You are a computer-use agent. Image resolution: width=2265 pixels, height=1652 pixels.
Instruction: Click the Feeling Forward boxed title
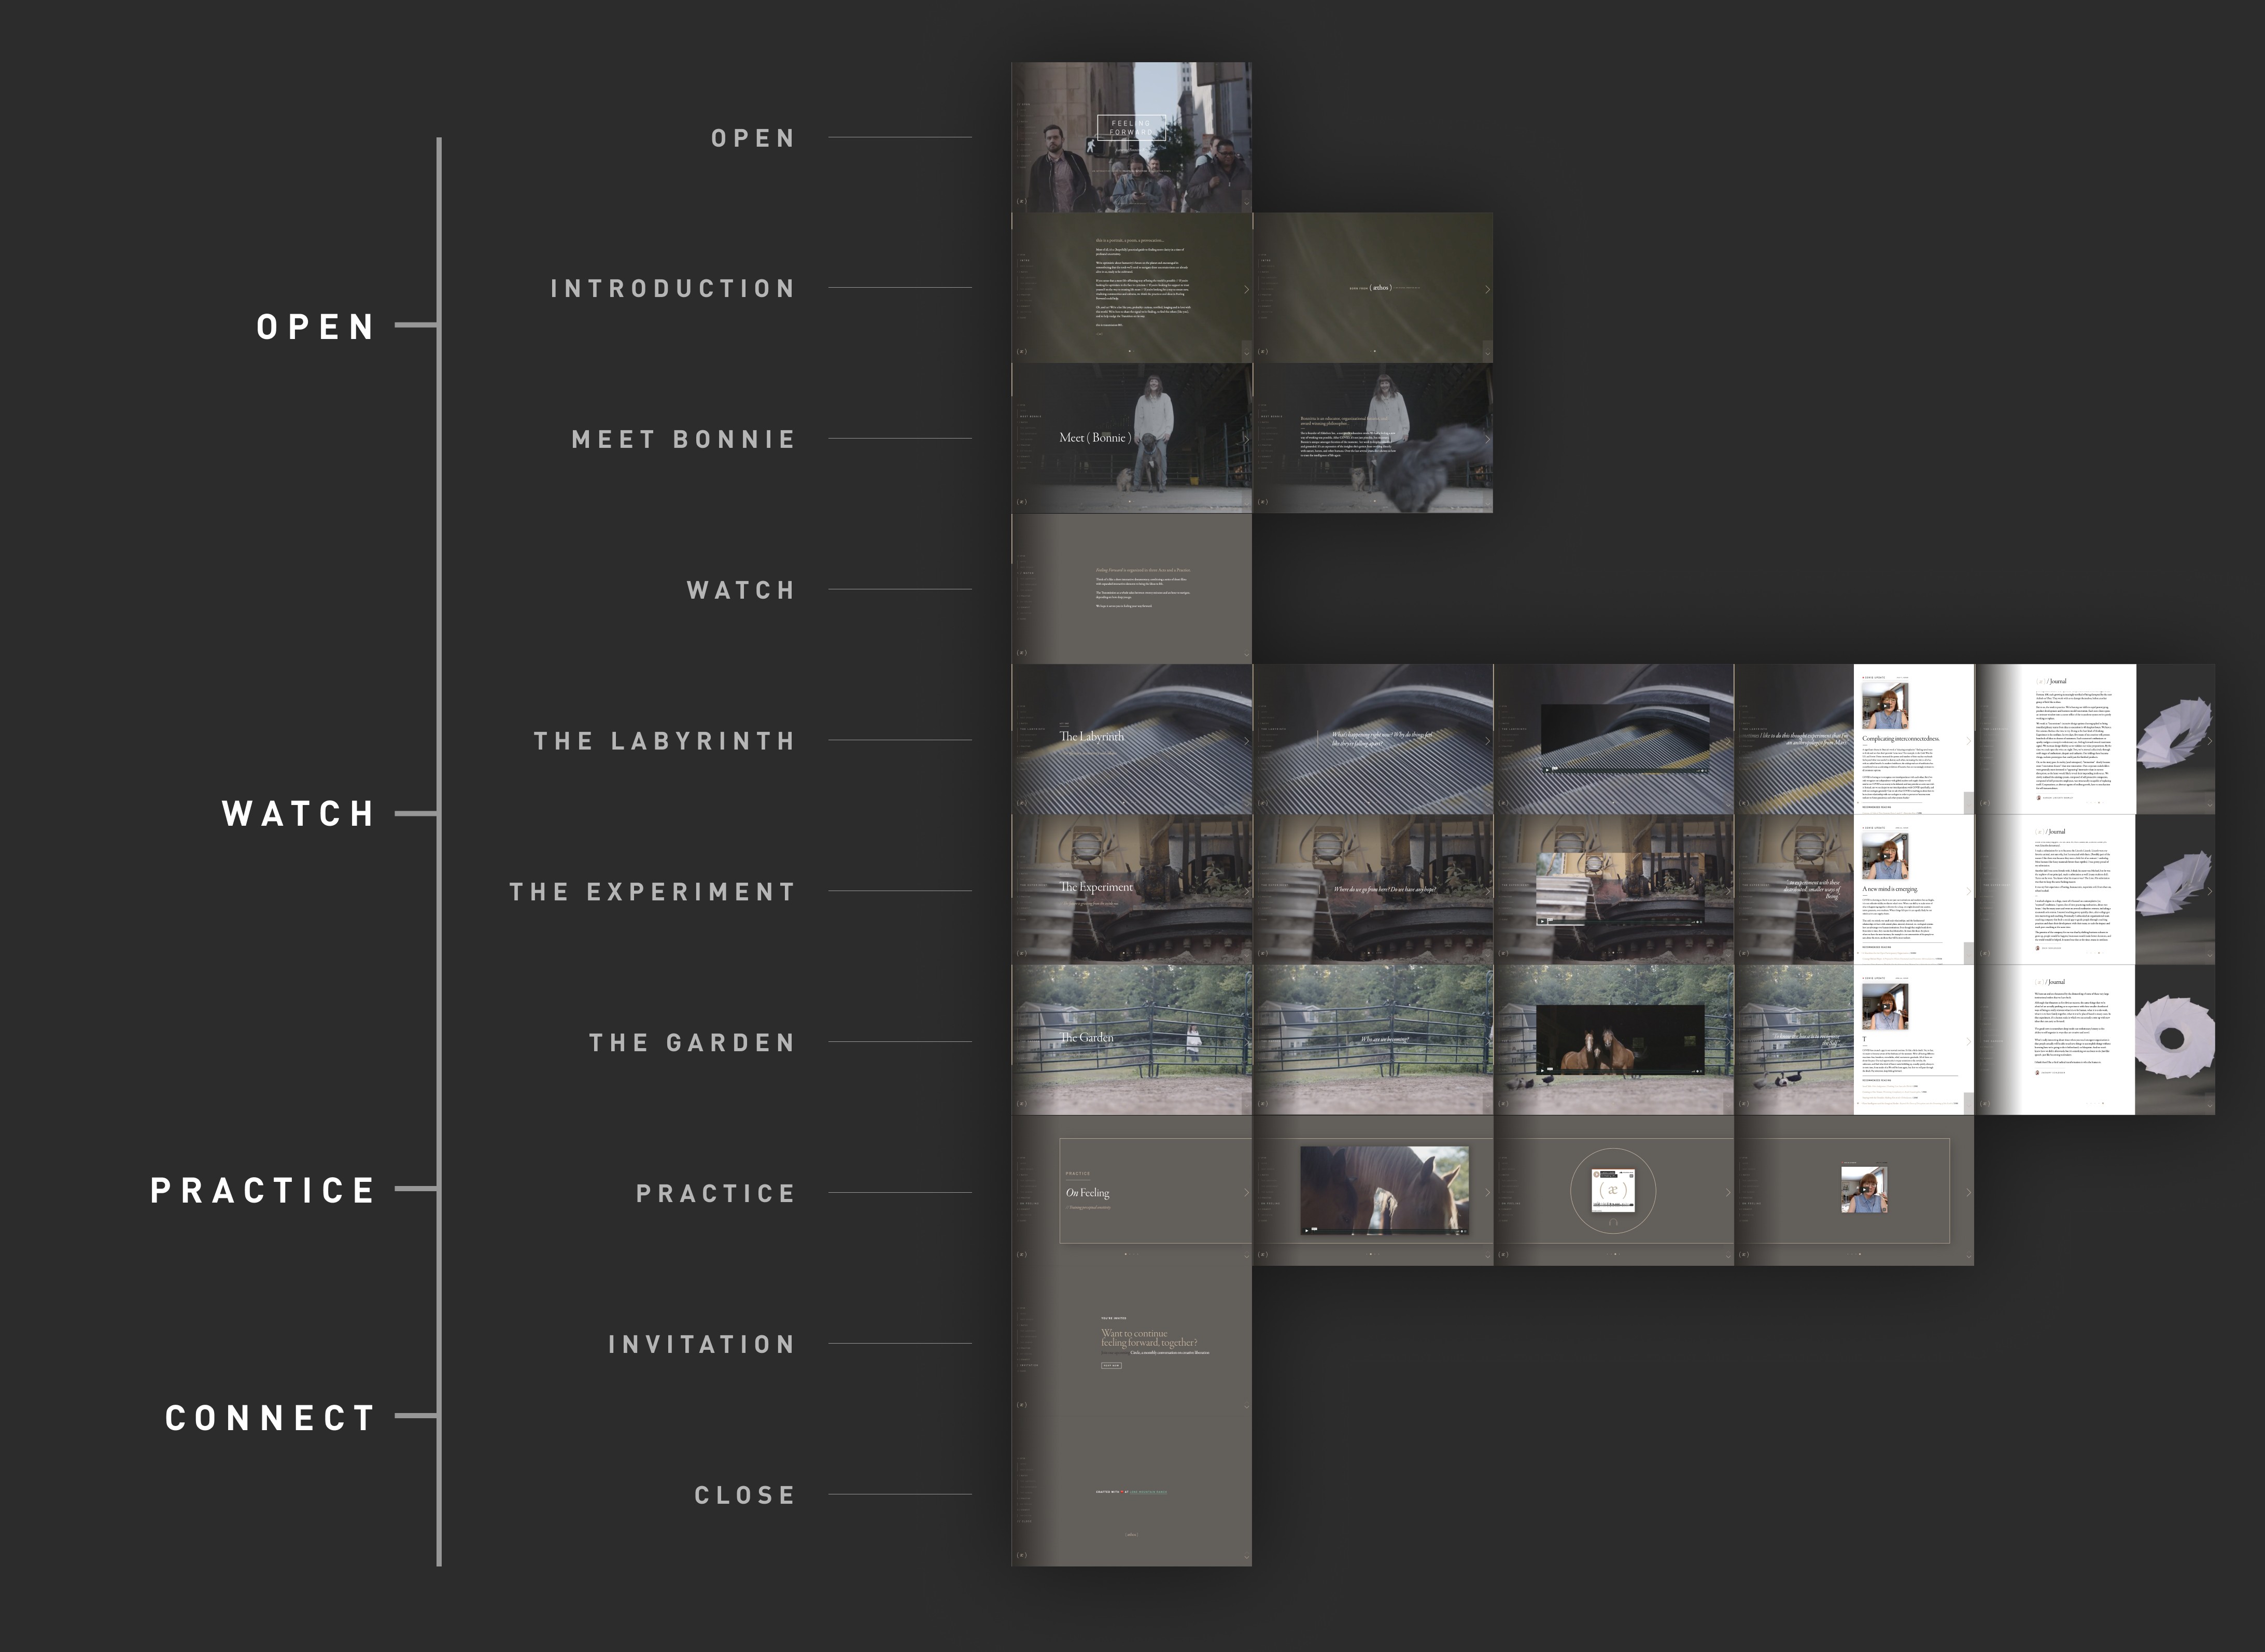coord(1131,128)
